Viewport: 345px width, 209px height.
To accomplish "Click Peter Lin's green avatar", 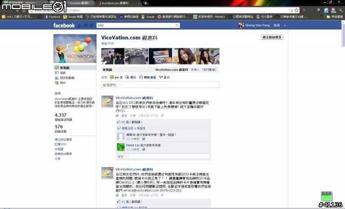I will (121, 147).
